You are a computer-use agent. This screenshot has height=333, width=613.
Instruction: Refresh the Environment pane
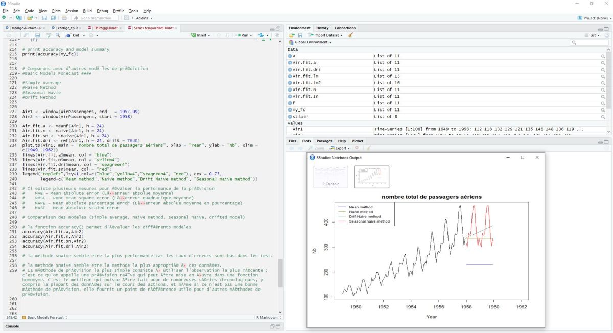pos(606,35)
